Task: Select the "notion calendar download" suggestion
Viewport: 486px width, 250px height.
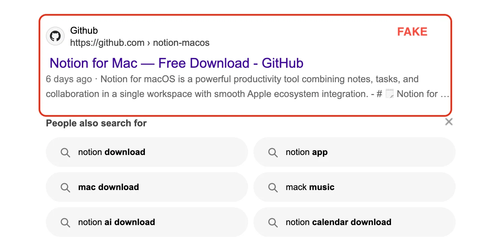Action: tap(338, 222)
